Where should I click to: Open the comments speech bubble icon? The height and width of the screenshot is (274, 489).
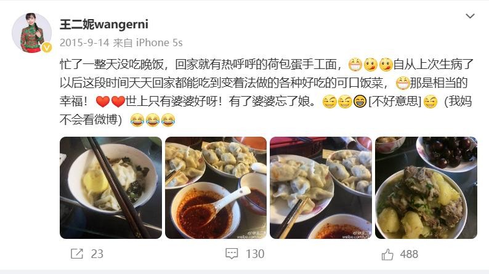[232, 254]
